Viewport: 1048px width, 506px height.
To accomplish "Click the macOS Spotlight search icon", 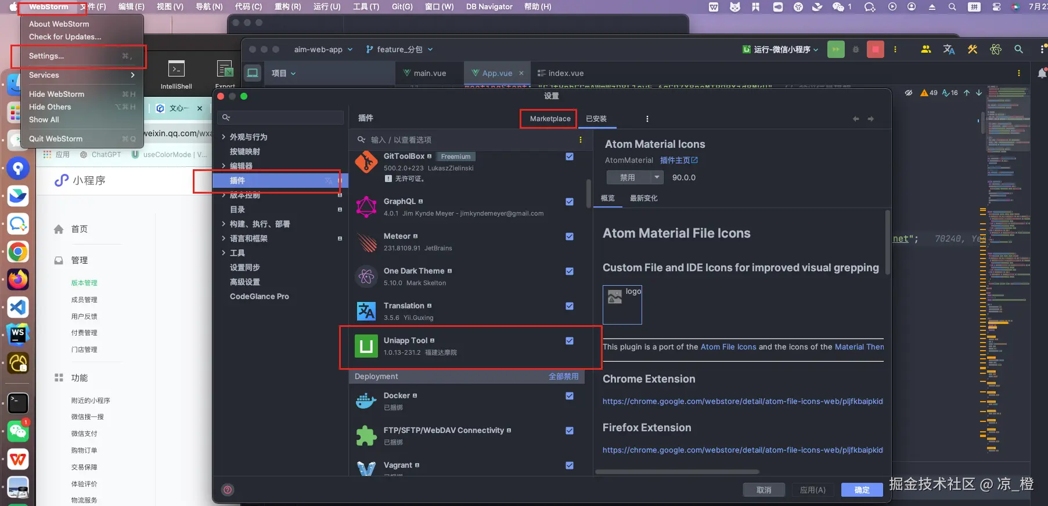I will click(952, 7).
